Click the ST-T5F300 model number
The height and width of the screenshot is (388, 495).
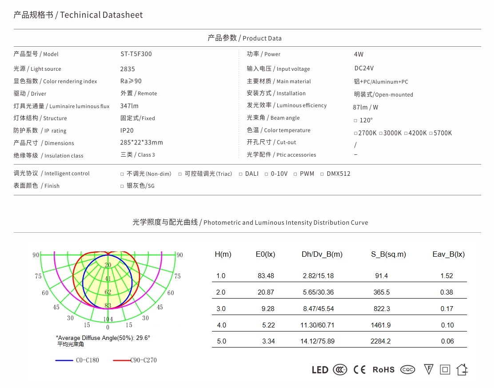click(x=136, y=54)
